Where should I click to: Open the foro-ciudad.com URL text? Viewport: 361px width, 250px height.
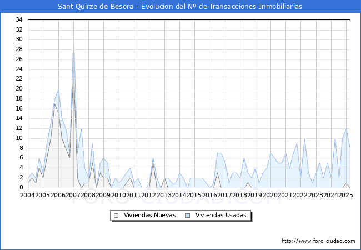318,241
